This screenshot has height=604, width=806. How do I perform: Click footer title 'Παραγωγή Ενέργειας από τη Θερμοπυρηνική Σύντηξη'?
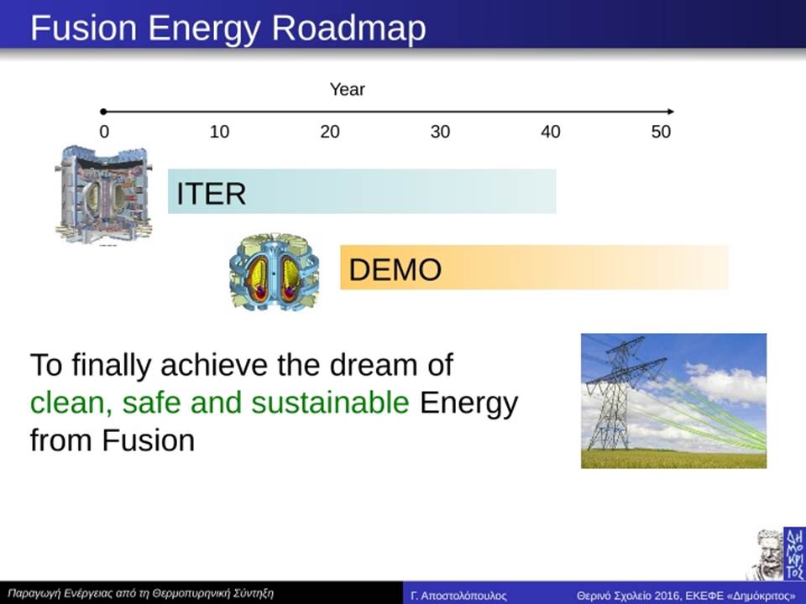(140, 594)
